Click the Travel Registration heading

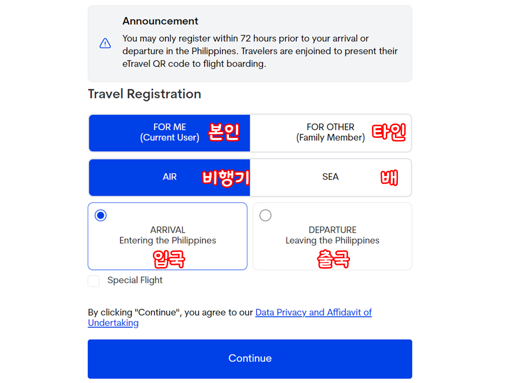pos(144,94)
